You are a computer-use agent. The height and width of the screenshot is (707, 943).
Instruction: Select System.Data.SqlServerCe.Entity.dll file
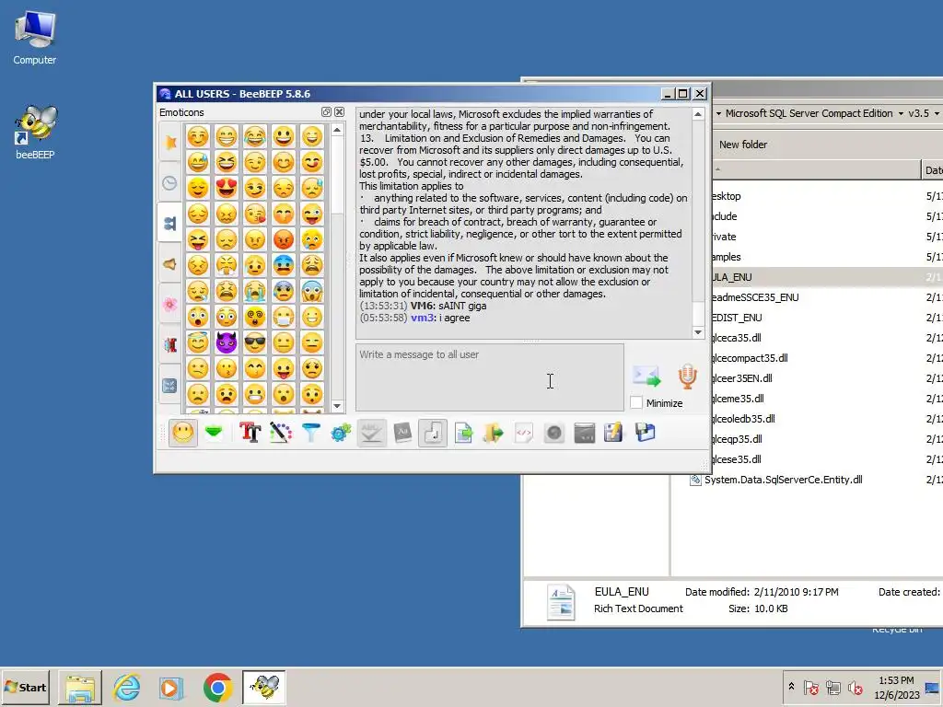point(783,480)
